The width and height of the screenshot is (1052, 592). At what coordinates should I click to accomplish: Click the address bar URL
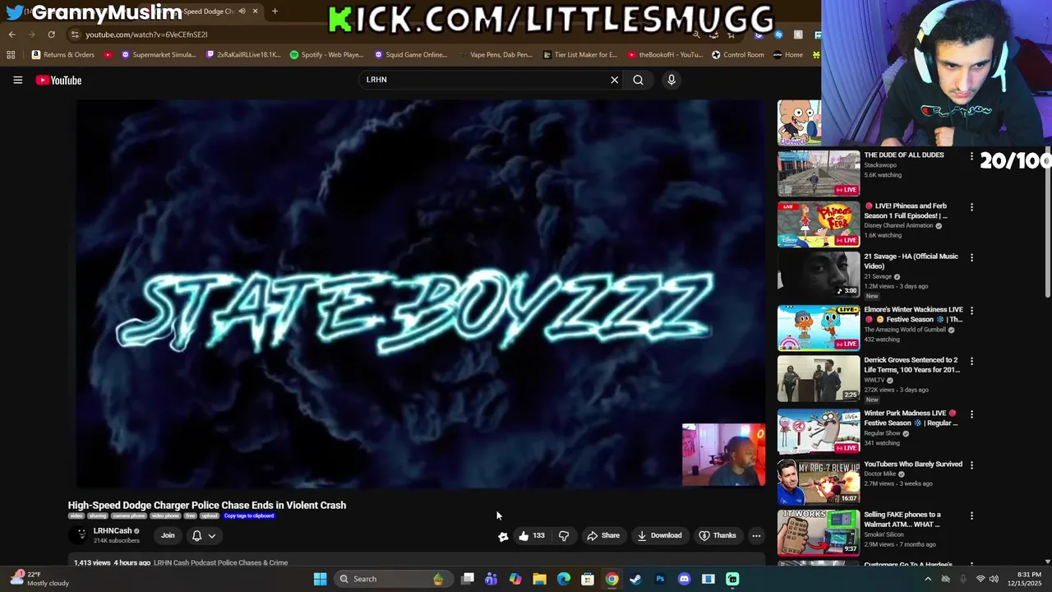coord(146,35)
